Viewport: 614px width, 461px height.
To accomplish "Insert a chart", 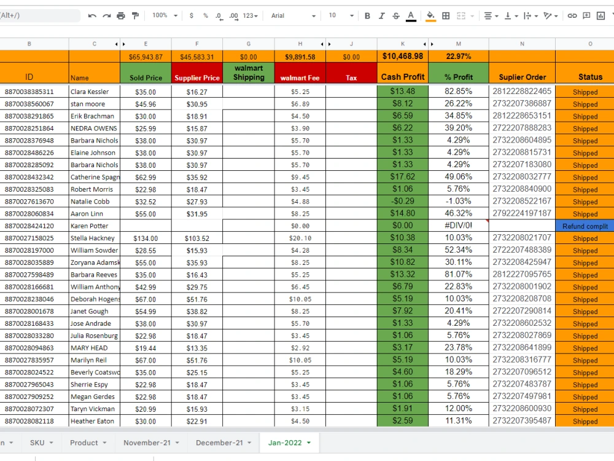I will pos(600,16).
